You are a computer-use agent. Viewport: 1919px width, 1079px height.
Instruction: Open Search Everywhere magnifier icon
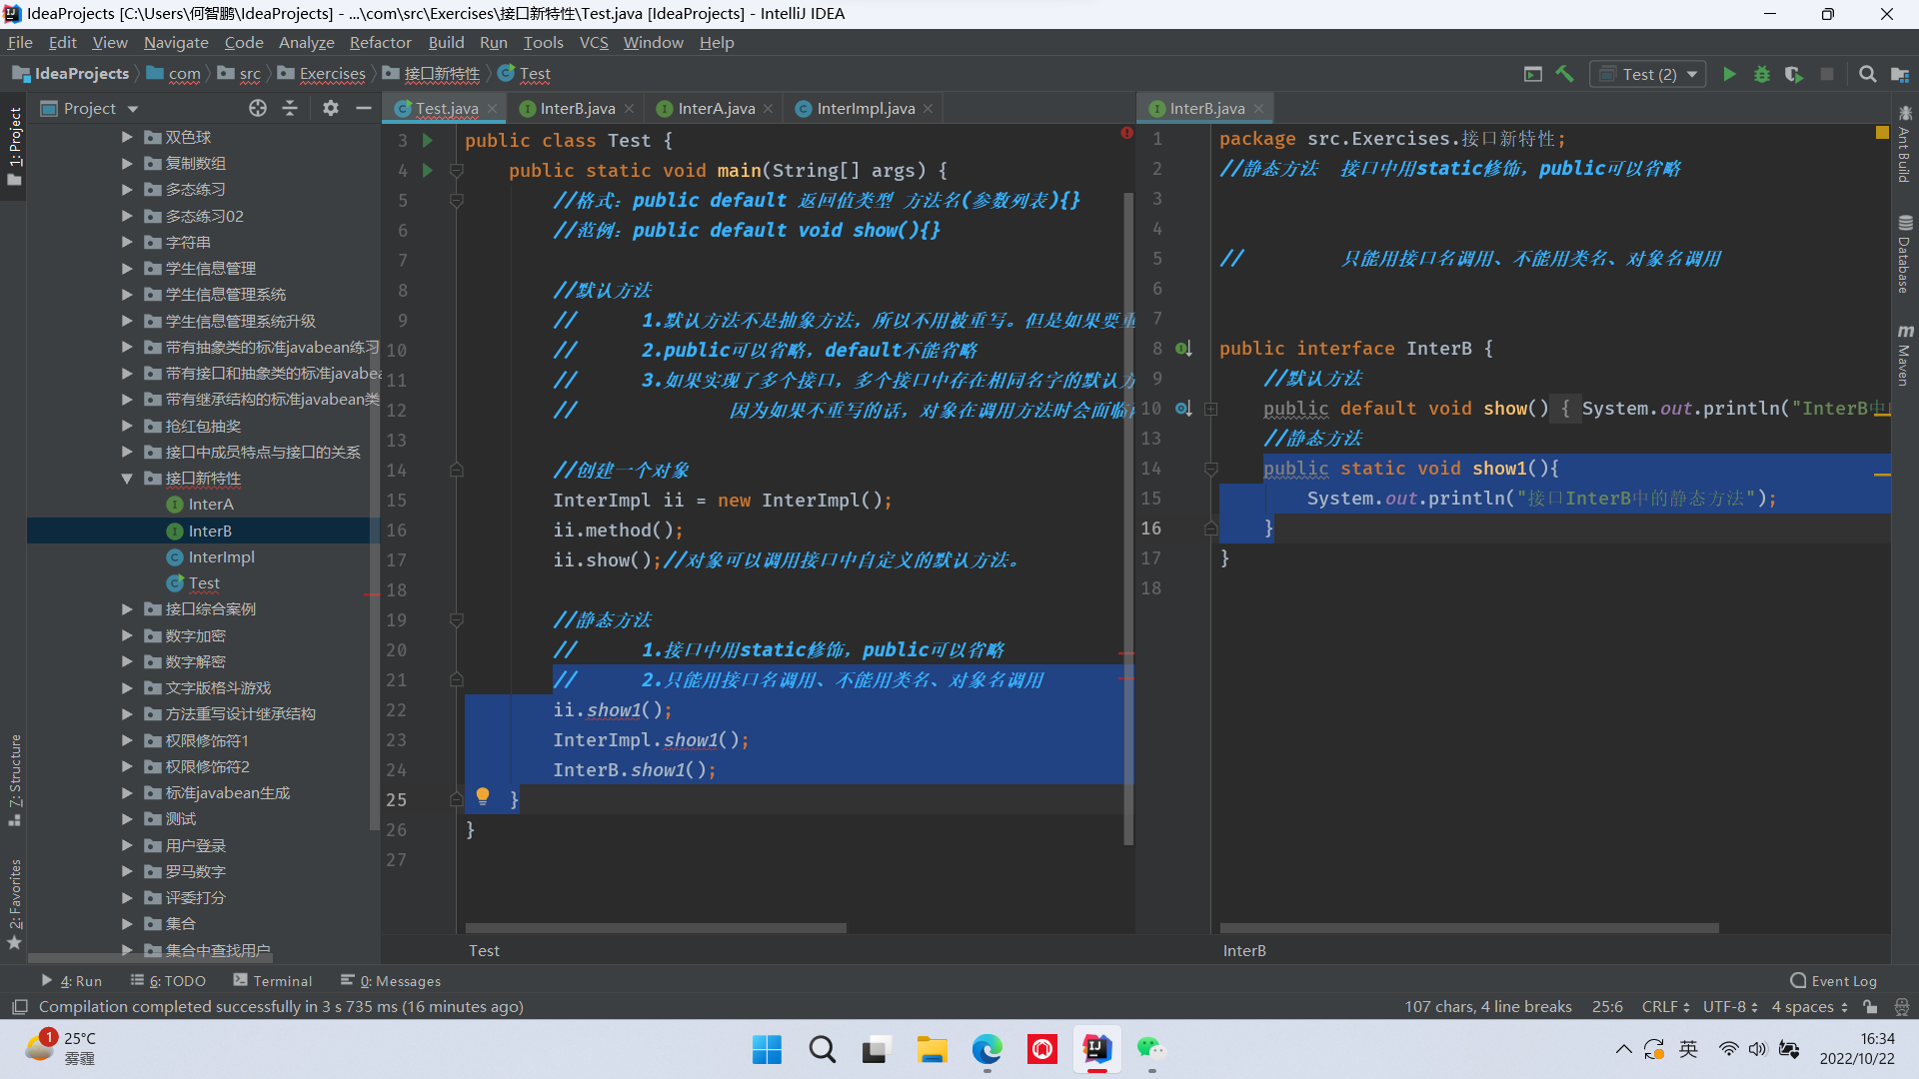(1867, 74)
